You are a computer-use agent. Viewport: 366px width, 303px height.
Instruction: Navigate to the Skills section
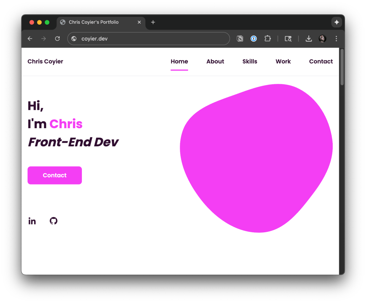(249, 61)
